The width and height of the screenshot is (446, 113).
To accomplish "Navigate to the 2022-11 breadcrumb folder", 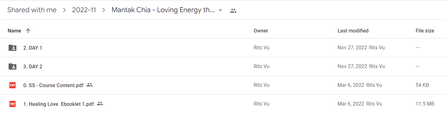I will coord(84,10).
